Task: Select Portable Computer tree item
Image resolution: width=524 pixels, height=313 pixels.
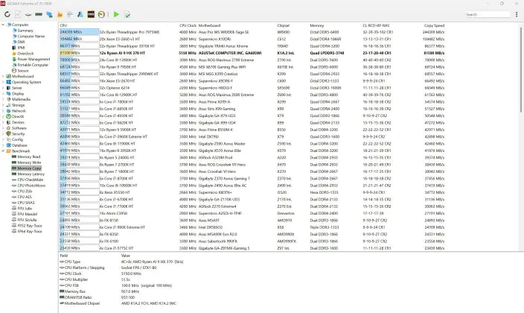Action: [x=33, y=65]
